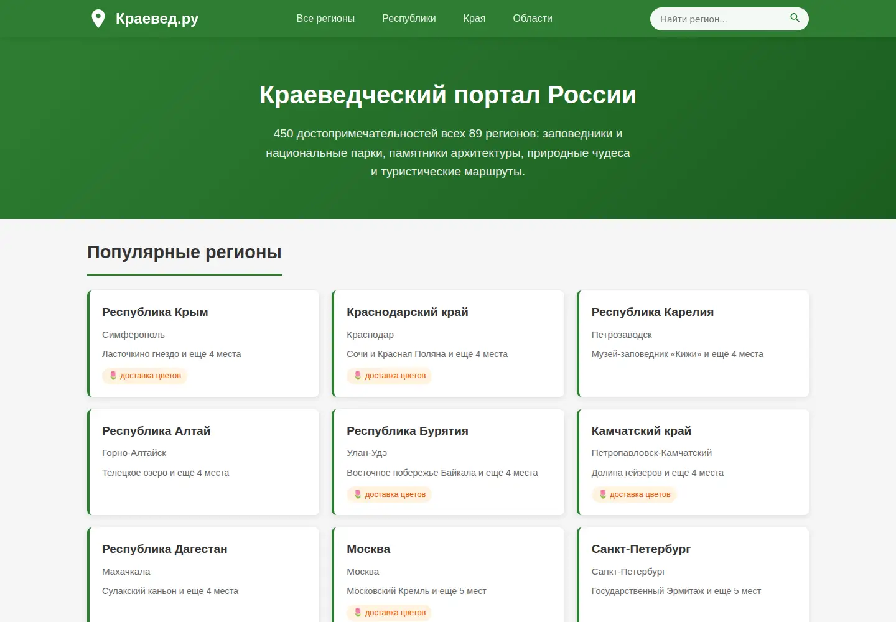Click the text Ласточкино гнездо и ещё 4 места

[172, 354]
